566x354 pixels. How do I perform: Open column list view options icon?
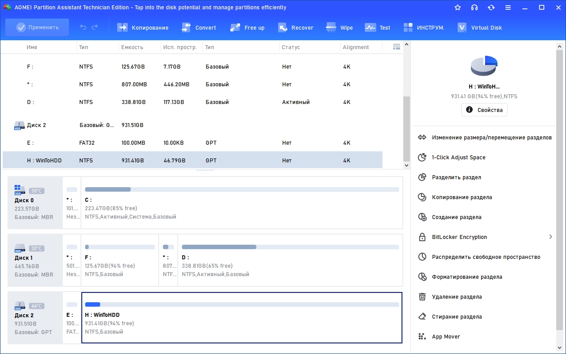(x=396, y=47)
